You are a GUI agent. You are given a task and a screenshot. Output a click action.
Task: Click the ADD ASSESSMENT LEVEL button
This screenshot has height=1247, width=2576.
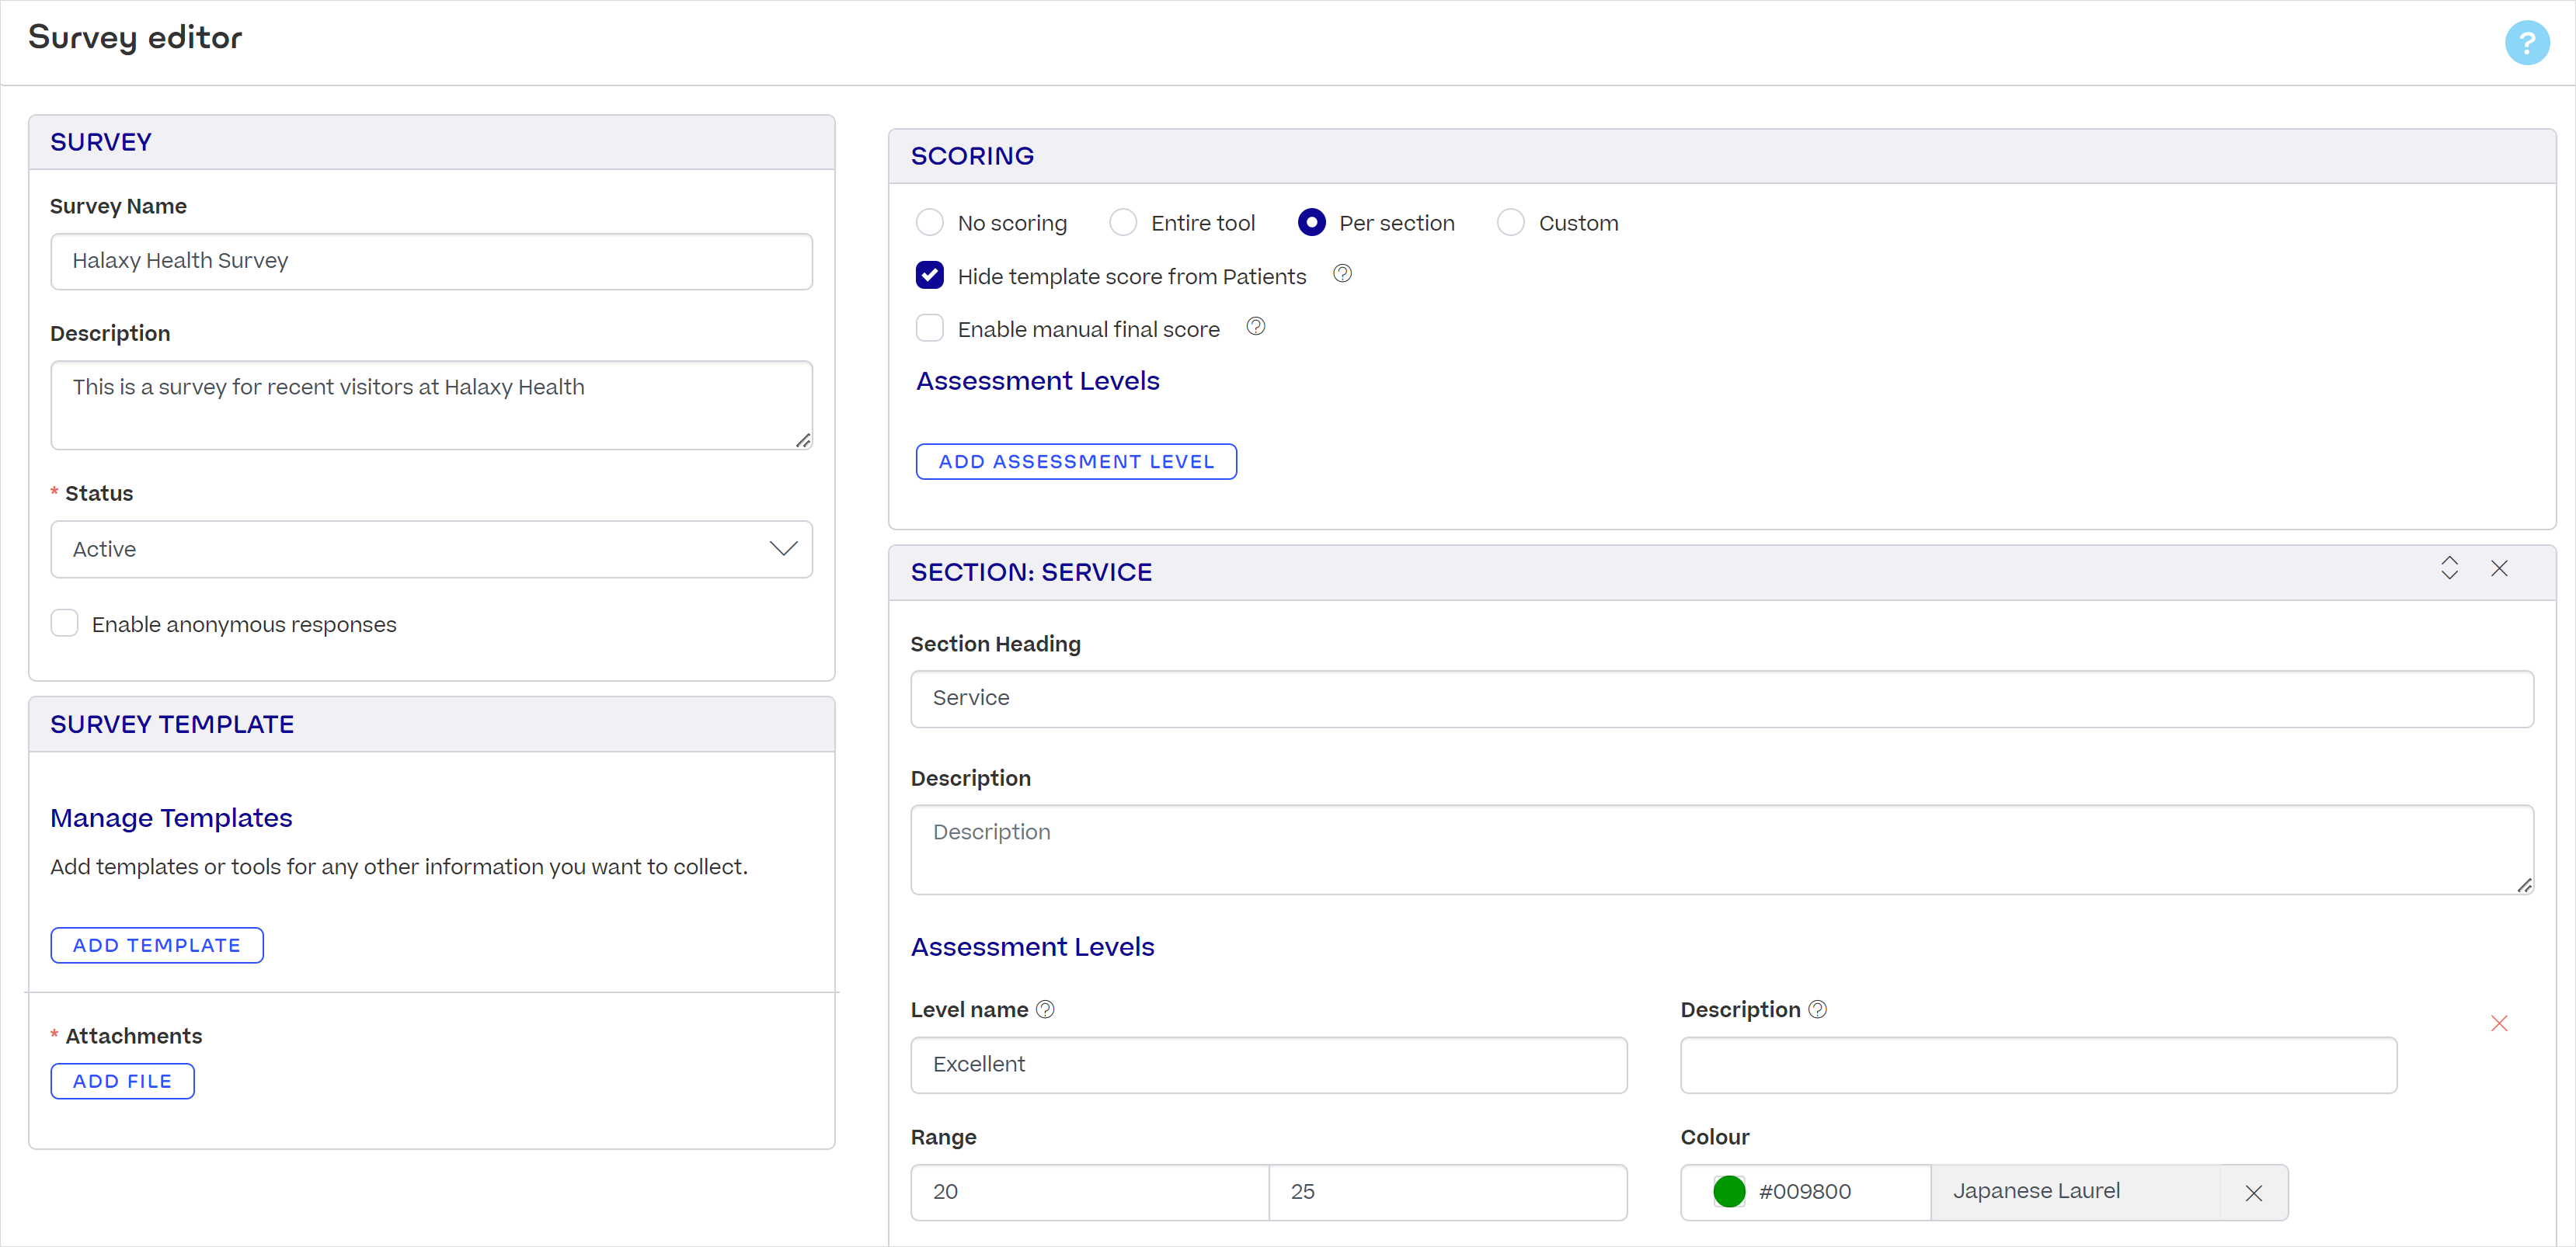(x=1076, y=460)
